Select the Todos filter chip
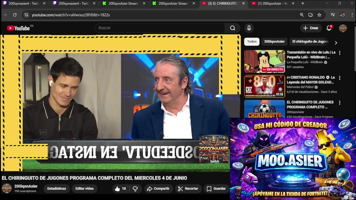The image size is (356, 200). point(252,41)
